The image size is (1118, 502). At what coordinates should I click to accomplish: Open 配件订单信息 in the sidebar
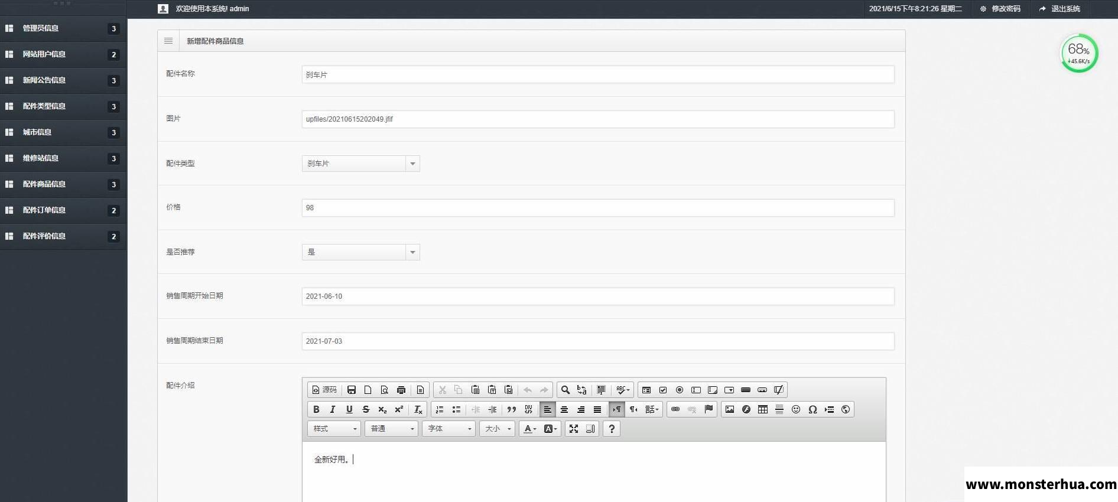(x=63, y=210)
